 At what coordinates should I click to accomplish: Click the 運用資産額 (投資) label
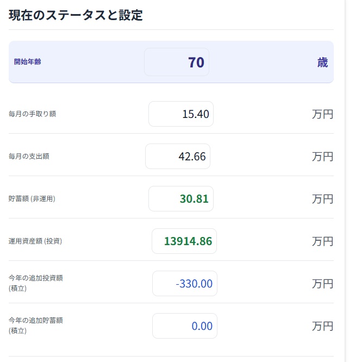[x=35, y=241]
